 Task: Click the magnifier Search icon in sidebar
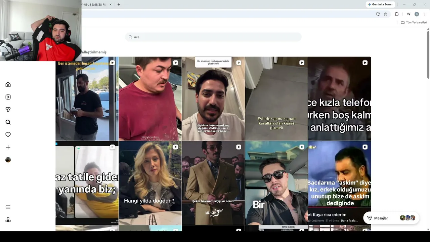click(x=8, y=122)
